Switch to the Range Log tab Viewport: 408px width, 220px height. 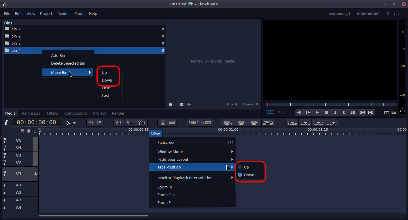click(x=31, y=113)
